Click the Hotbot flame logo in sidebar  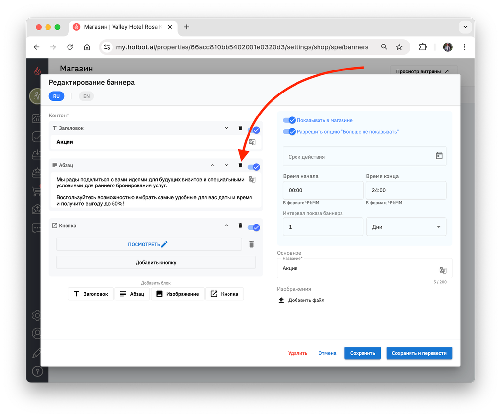[37, 70]
